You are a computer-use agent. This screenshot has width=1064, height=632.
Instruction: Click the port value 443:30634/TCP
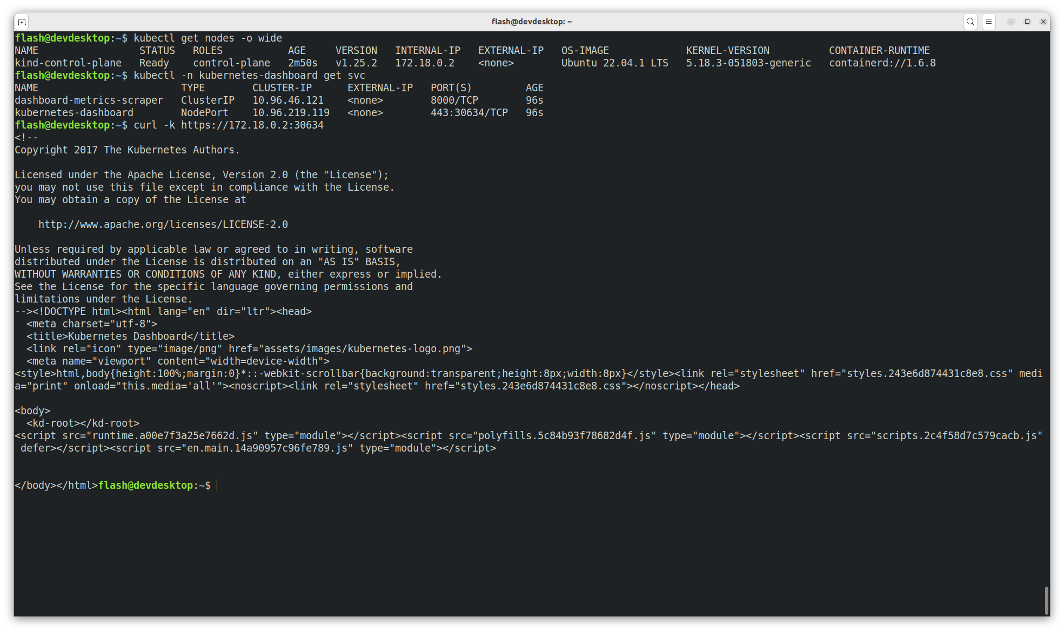(x=469, y=112)
